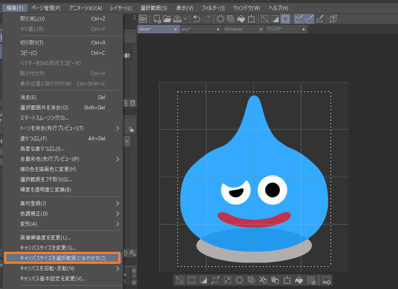Click Crop to selection in selection launcher
Image resolution: width=398 pixels, height=289 pixels.
click(192, 280)
